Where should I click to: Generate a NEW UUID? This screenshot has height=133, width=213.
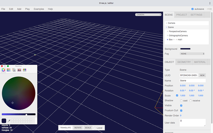click(x=202, y=75)
